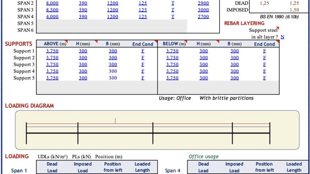Change Support 2 below End Cond F
Screen dimensions: 310x174
click(264, 58)
